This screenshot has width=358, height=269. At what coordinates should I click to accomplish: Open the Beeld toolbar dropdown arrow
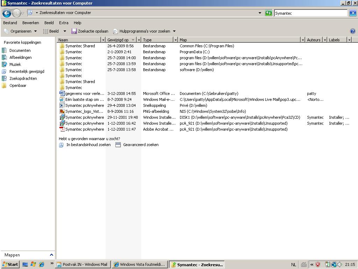65,31
